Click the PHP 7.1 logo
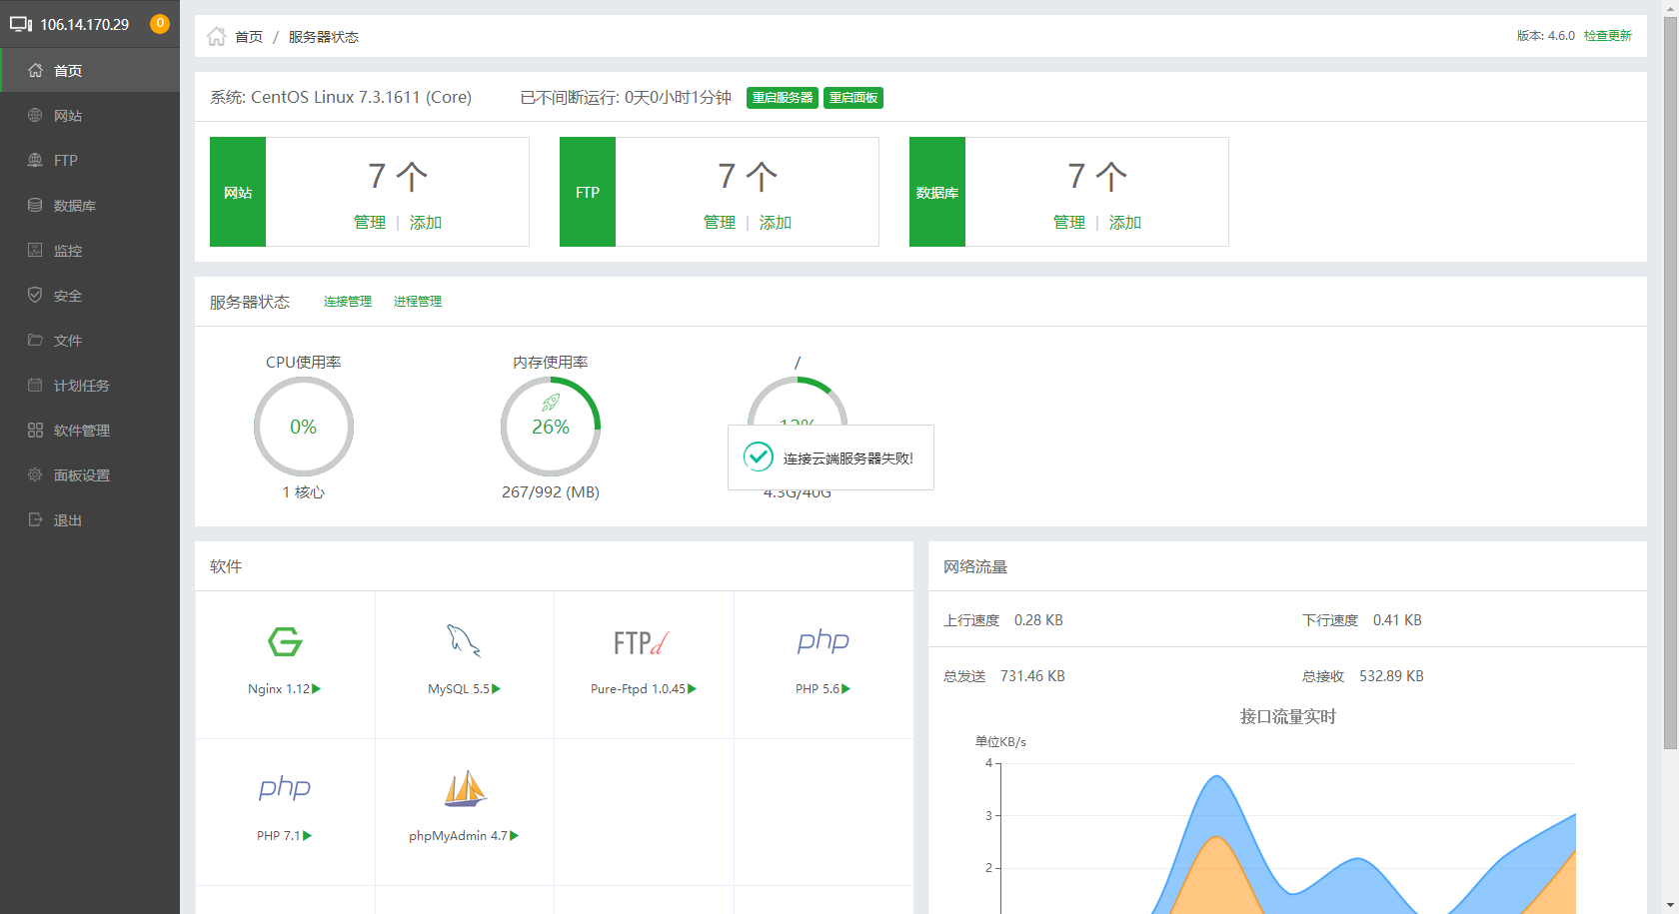 point(285,788)
